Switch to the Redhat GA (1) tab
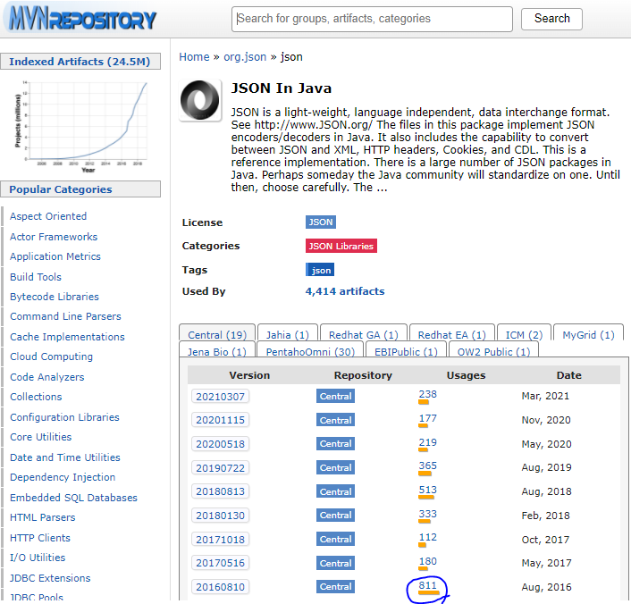Viewport: 631px width, 604px height. pyautogui.click(x=364, y=334)
